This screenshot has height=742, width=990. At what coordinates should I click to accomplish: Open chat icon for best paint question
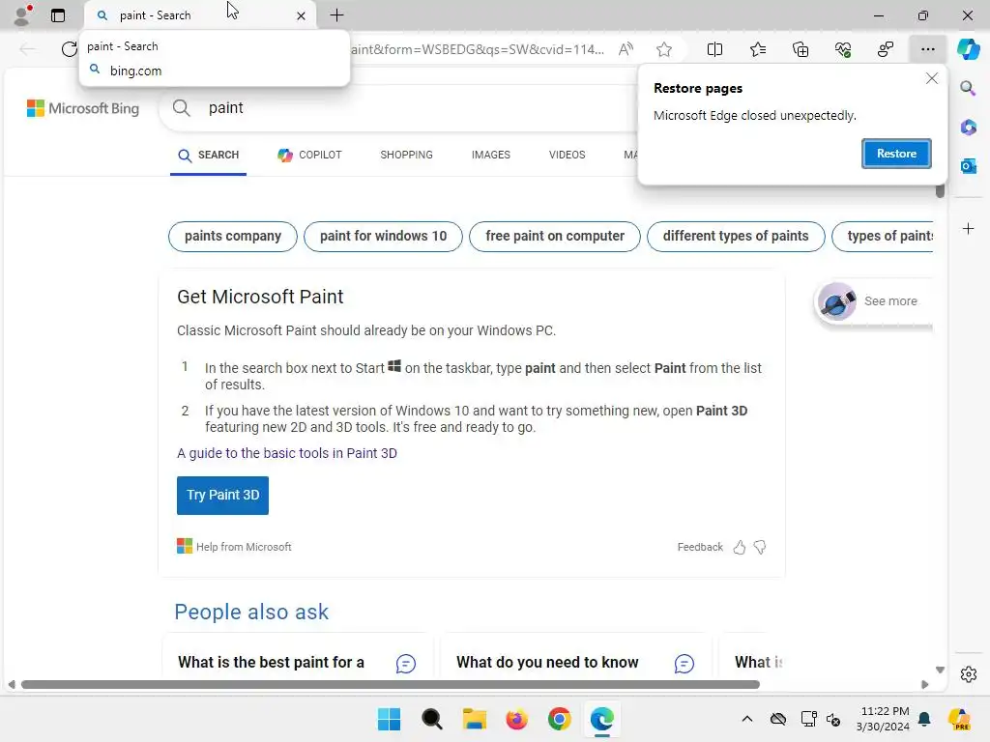406,664
